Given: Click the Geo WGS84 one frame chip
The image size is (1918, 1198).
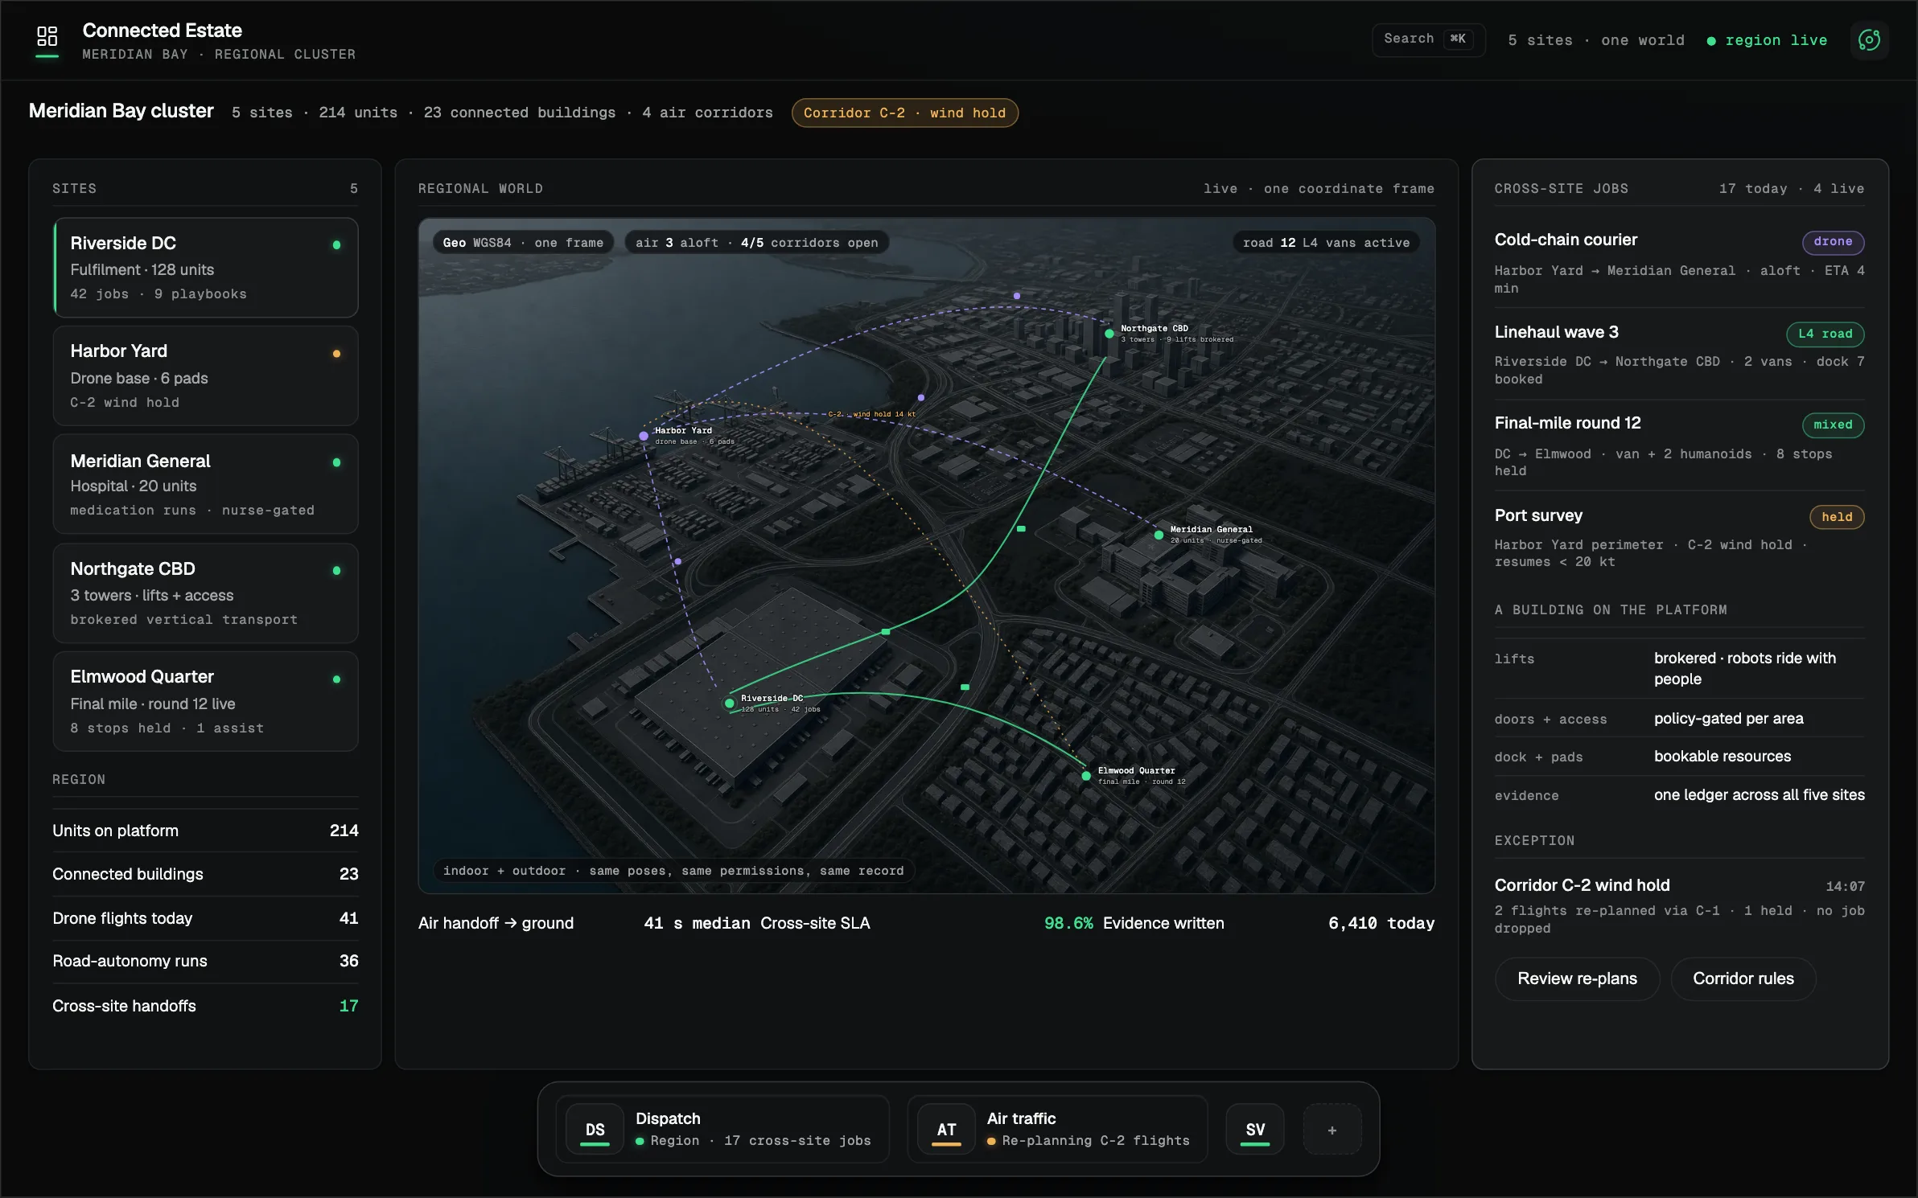Looking at the screenshot, I should tap(523, 243).
